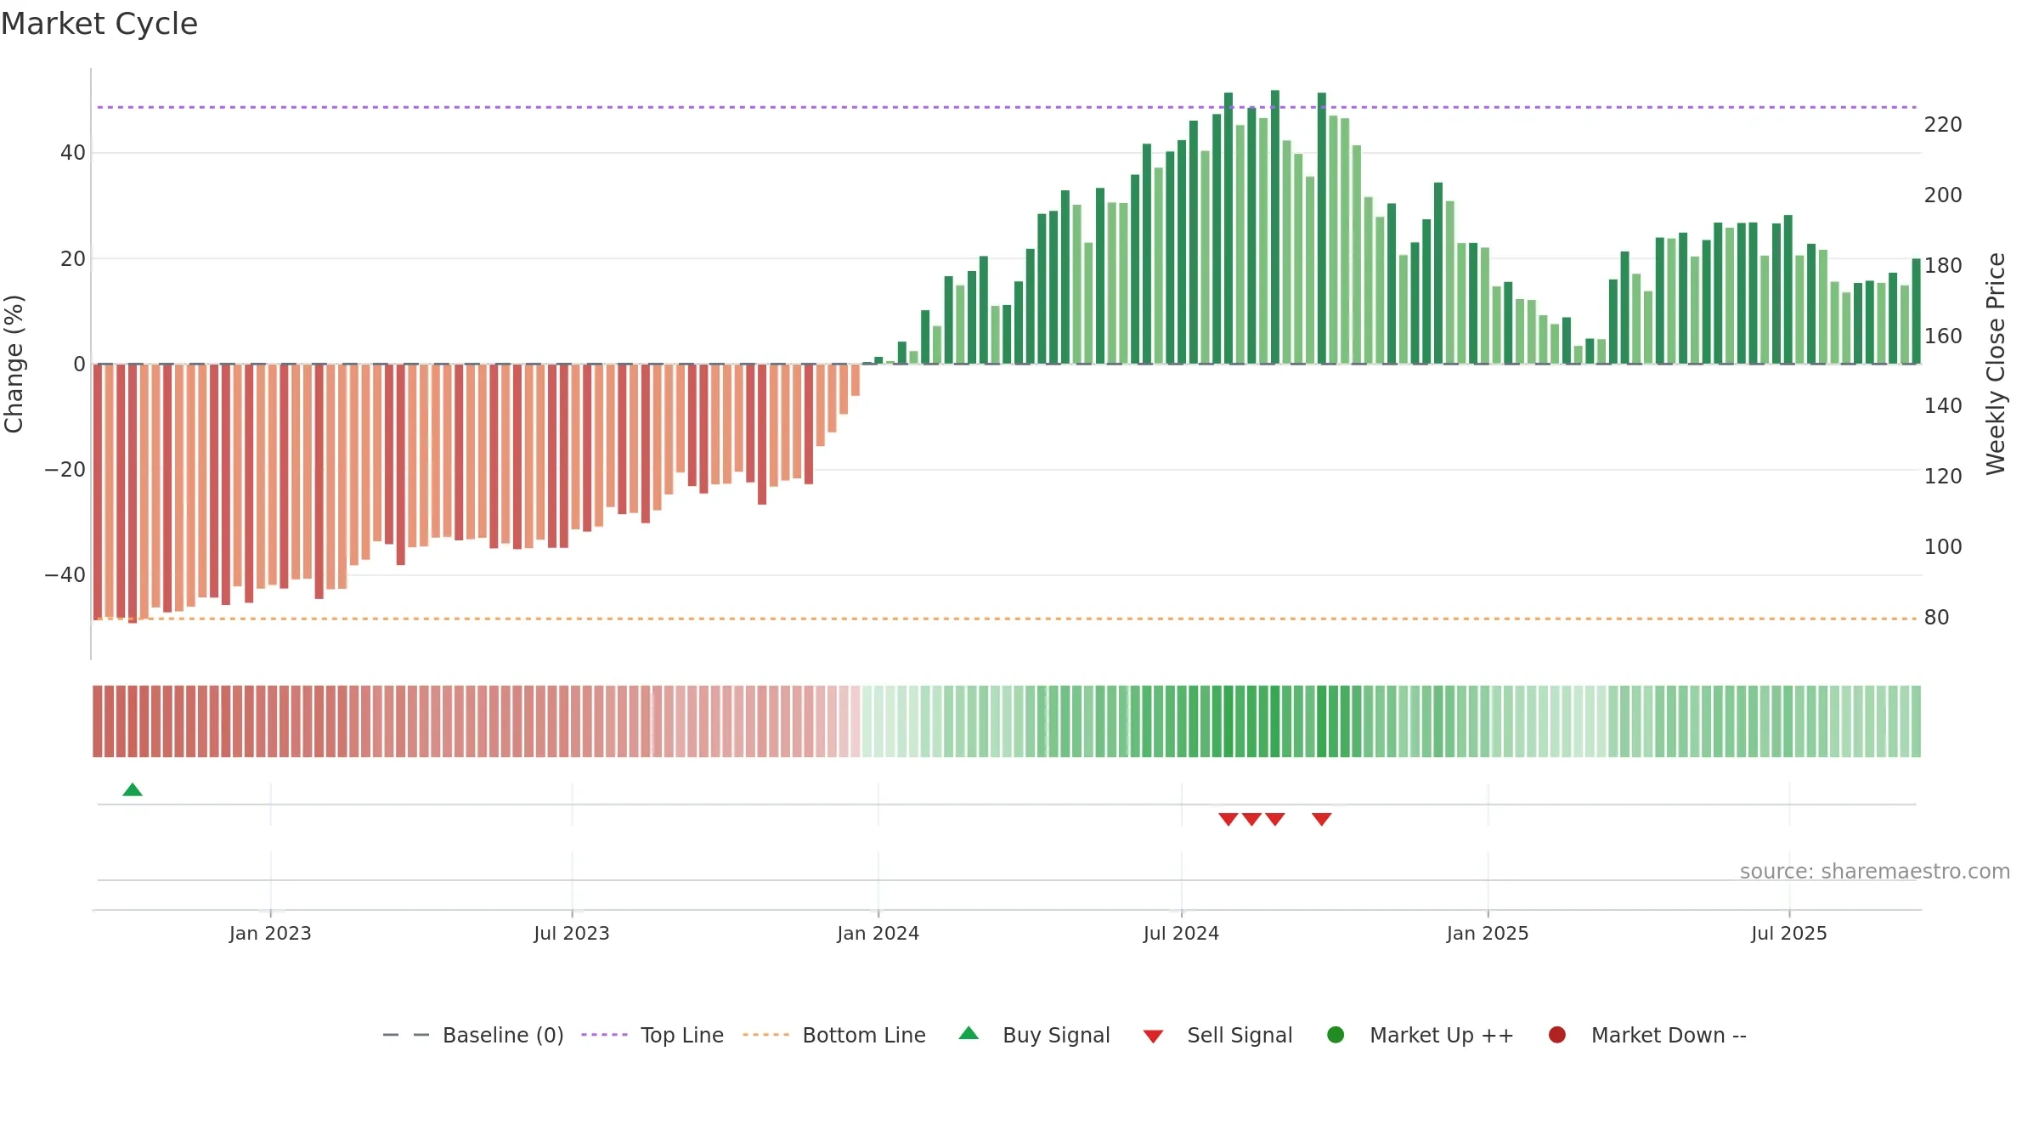Toggle the Top Line legend entry
2039x1147 pixels.
coord(652,1035)
